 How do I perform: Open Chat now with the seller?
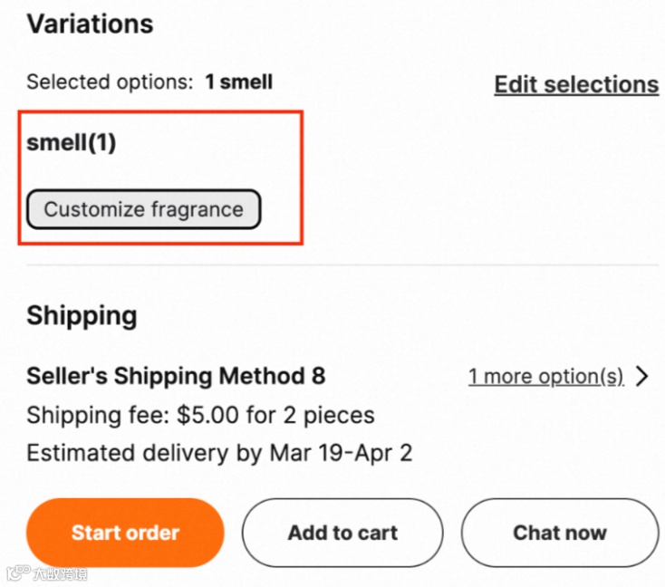point(560,533)
